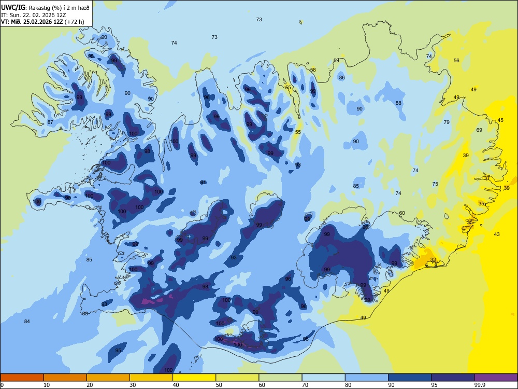Click the legend scale label 40
Viewport: 518px width, 389px height.
tap(176, 385)
